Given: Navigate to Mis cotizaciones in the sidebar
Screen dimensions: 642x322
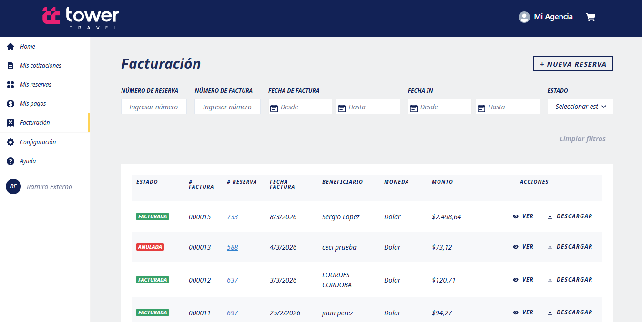Looking at the screenshot, I should coord(10,65).
